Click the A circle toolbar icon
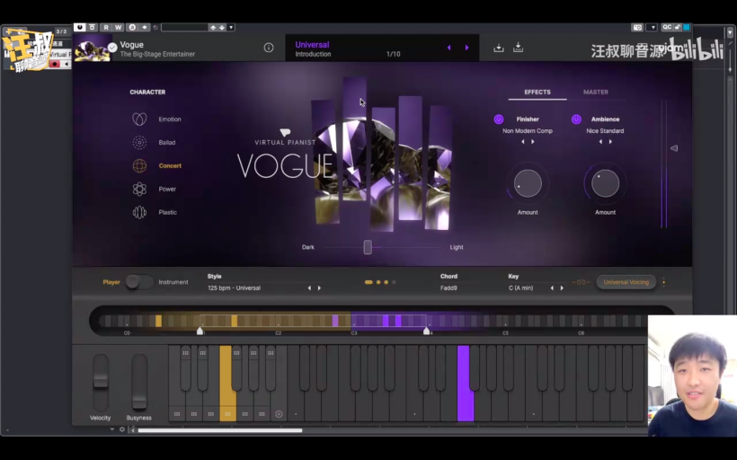The image size is (737, 460). (x=132, y=27)
